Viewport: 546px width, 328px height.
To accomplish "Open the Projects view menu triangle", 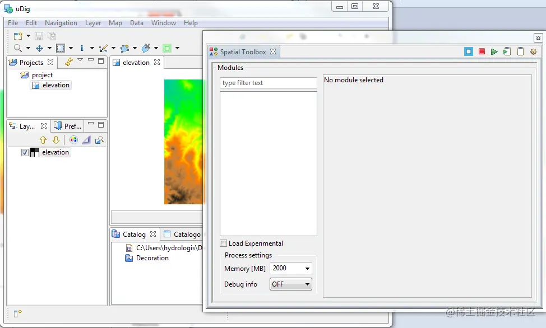I will click(x=80, y=60).
